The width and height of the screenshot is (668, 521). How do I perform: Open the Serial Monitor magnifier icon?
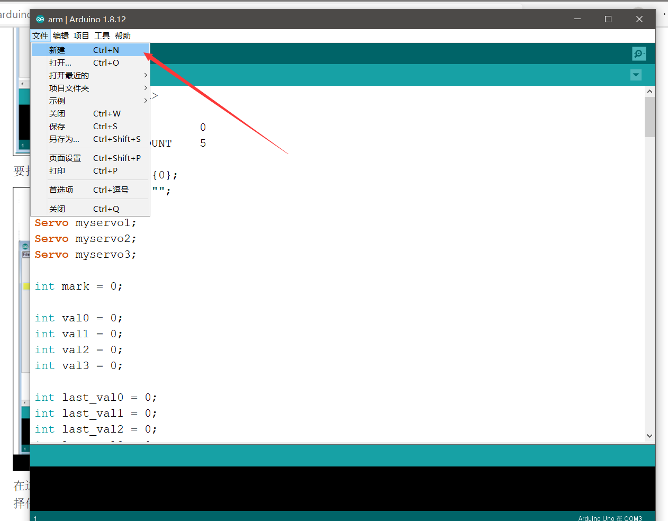coord(639,53)
